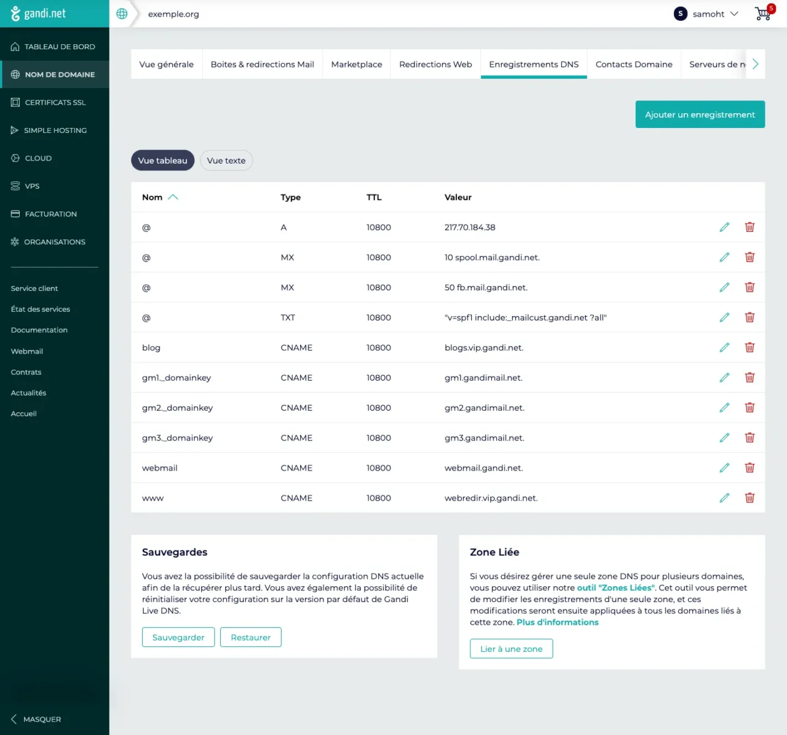The width and height of the screenshot is (787, 735).
Task: Edit the gm1._domainkey CNAME record
Action: point(724,378)
